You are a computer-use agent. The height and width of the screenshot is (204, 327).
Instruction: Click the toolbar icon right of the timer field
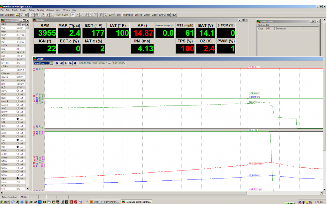click(73, 15)
